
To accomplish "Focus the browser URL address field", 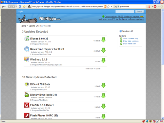I will [x=68, y=7].
